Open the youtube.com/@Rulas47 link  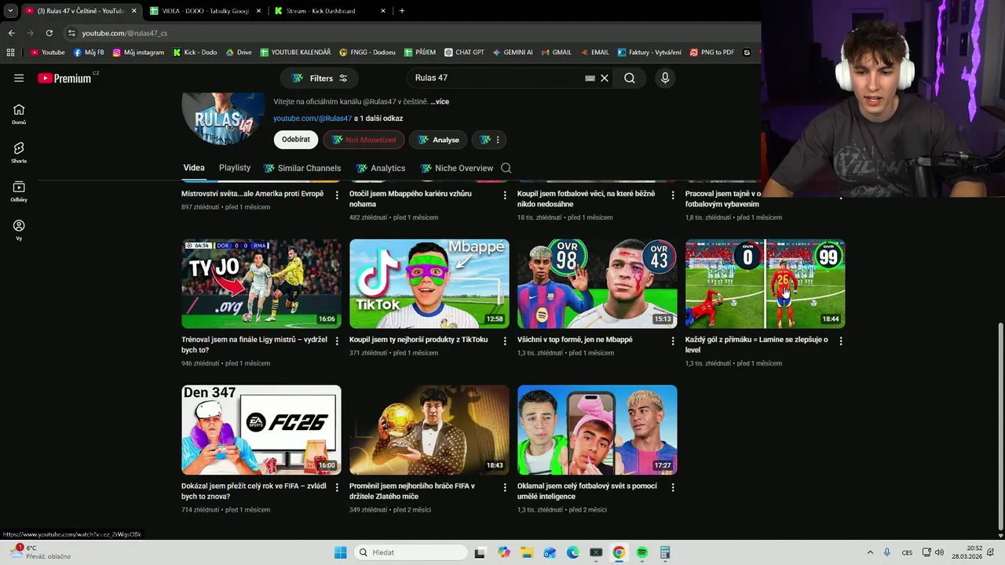(x=312, y=118)
